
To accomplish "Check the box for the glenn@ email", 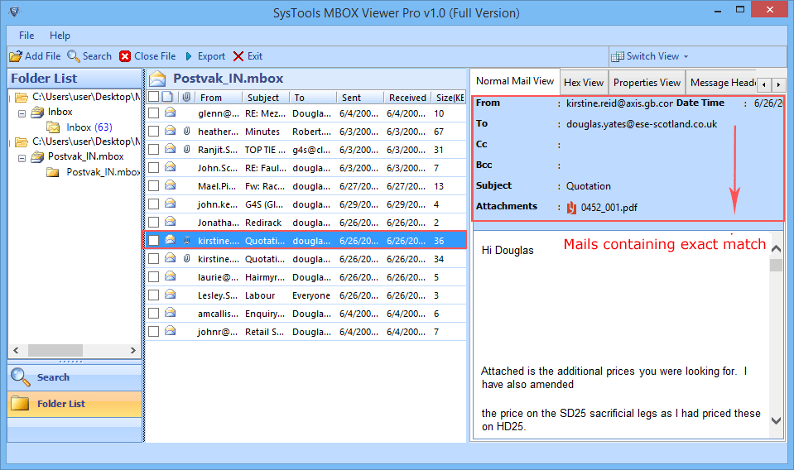I will click(153, 113).
